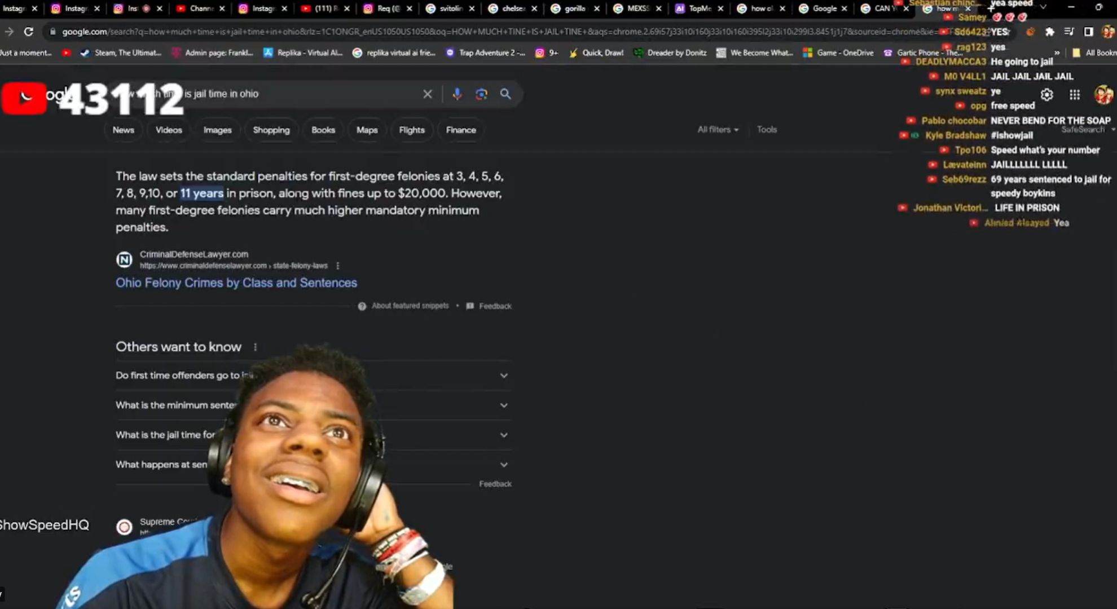Open the quick settings gear icon
This screenshot has height=609, width=1117.
pos(1047,95)
